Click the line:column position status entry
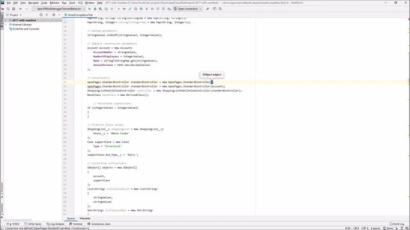Image resolution: width=410 pixels, height=230 pixels. click(348, 228)
